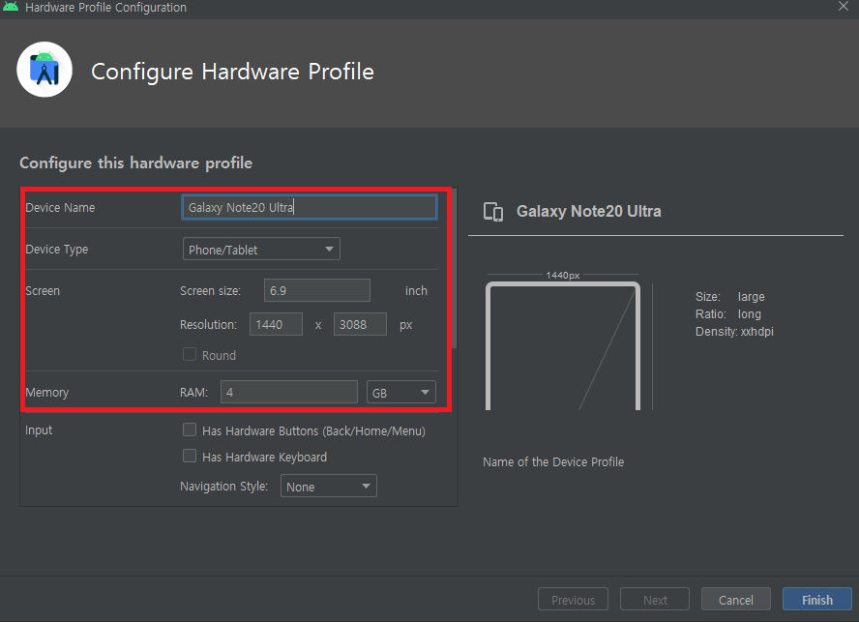
Task: Click the 'Memory' section label
Action: point(47,393)
